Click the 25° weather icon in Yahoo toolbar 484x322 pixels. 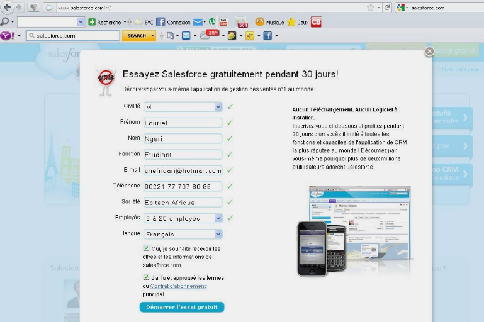210,35
